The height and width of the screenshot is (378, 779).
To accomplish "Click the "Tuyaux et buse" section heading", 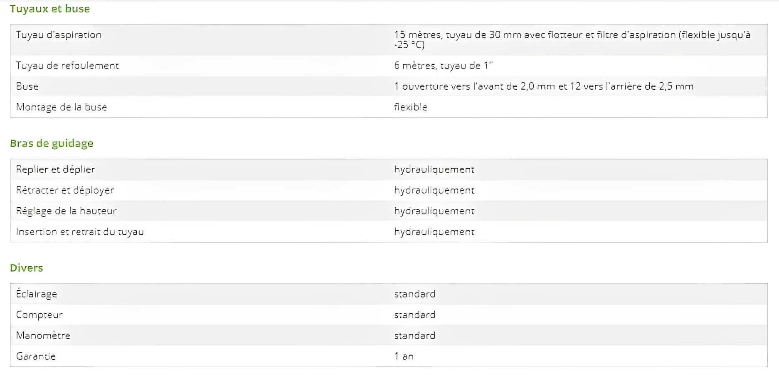I will [49, 9].
